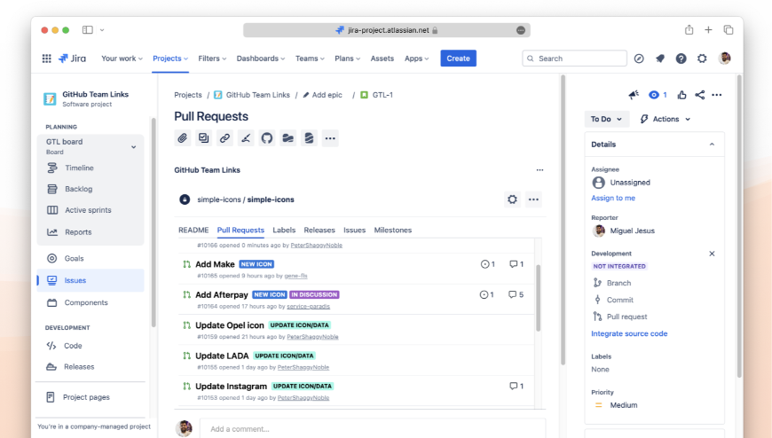The width and height of the screenshot is (772, 438).
Task: Click the browser share icon
Action: pos(689,30)
